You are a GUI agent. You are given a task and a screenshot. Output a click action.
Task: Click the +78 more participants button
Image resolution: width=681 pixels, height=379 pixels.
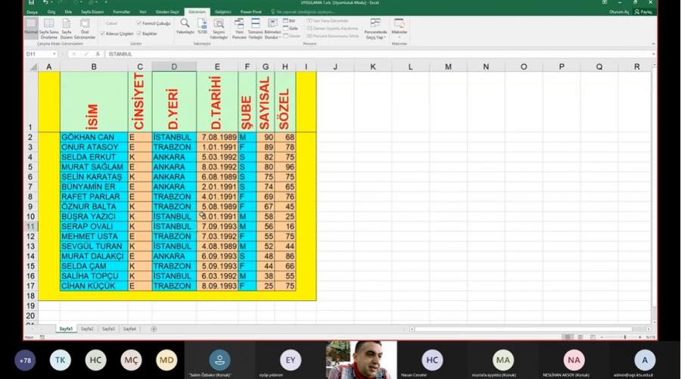pos(26,360)
